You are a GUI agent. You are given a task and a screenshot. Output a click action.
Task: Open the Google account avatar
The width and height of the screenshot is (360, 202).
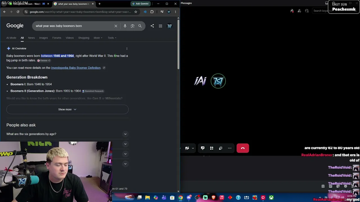pos(169,26)
